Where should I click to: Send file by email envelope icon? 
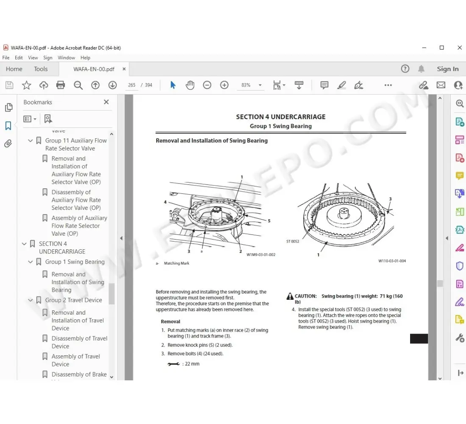click(441, 85)
